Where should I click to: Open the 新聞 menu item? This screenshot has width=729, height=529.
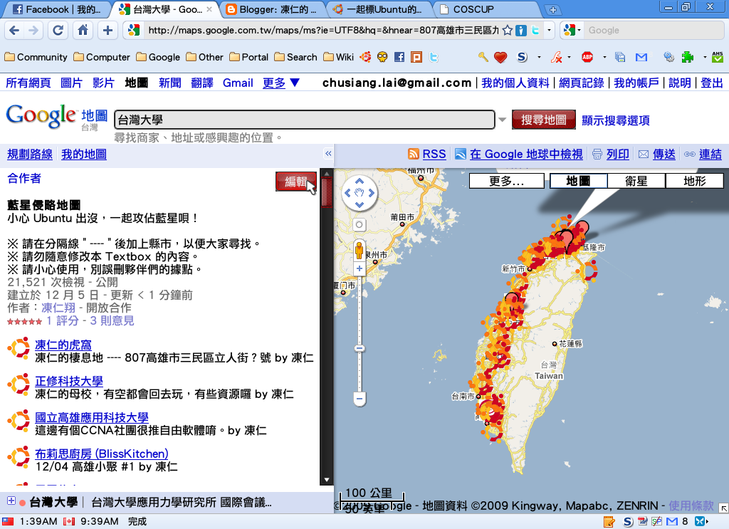tap(170, 83)
